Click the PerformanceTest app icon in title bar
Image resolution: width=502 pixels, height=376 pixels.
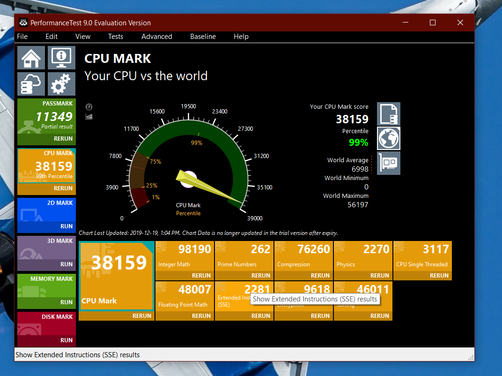coord(23,23)
